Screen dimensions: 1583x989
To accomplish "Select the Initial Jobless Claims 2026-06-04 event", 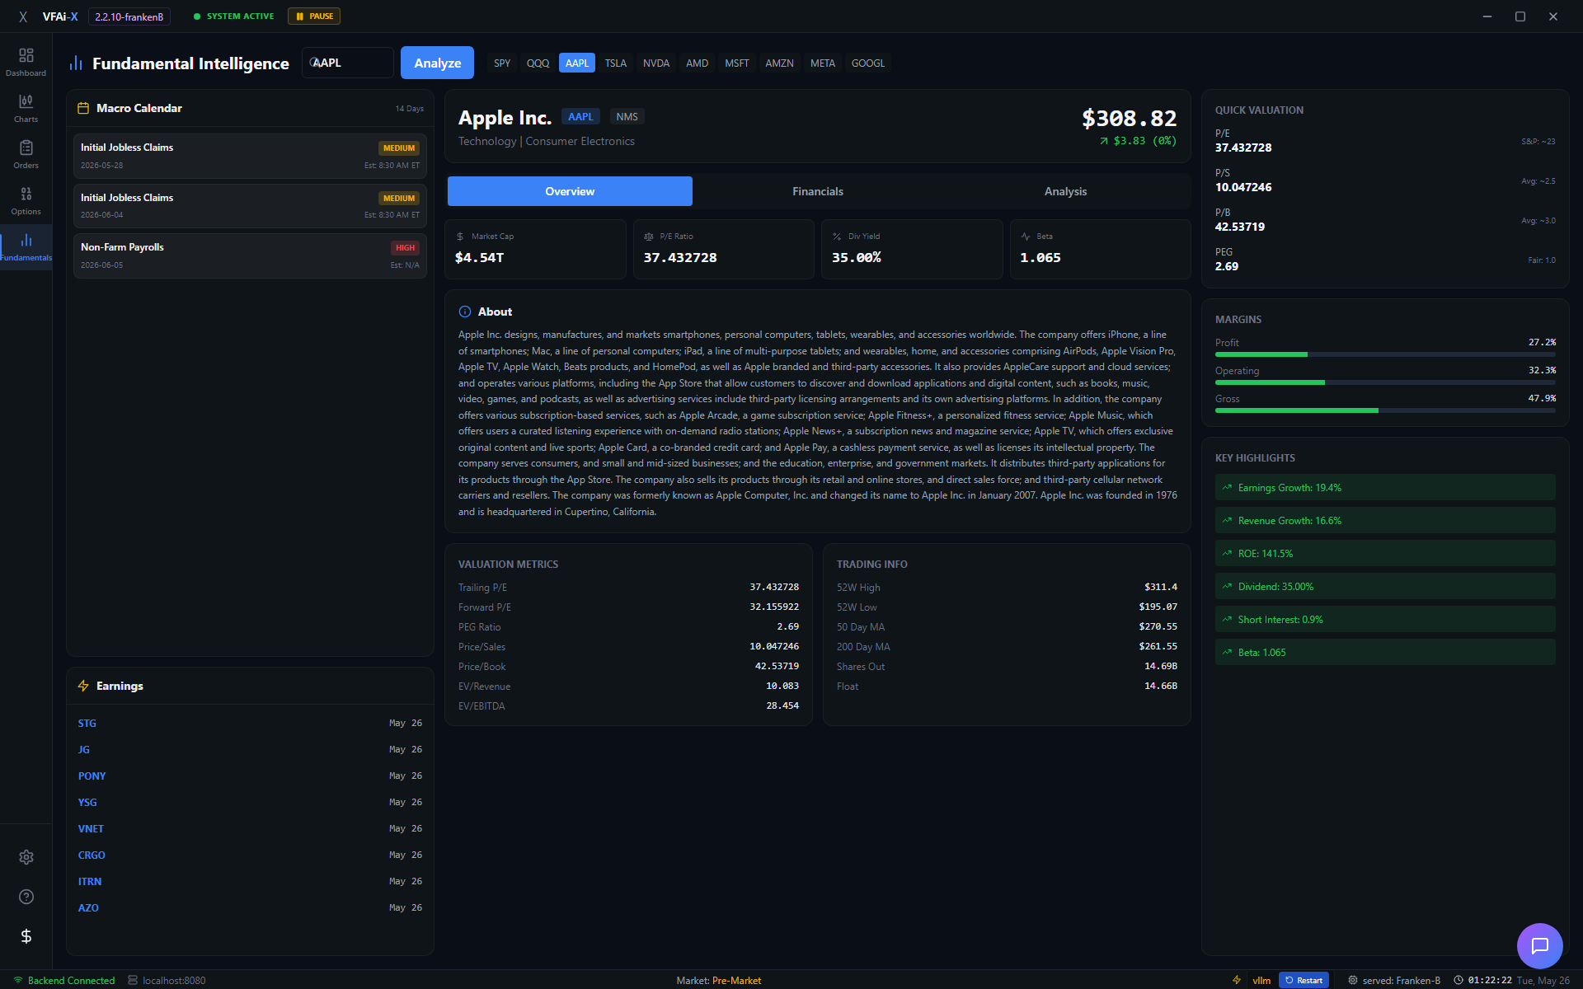I will tap(250, 206).
